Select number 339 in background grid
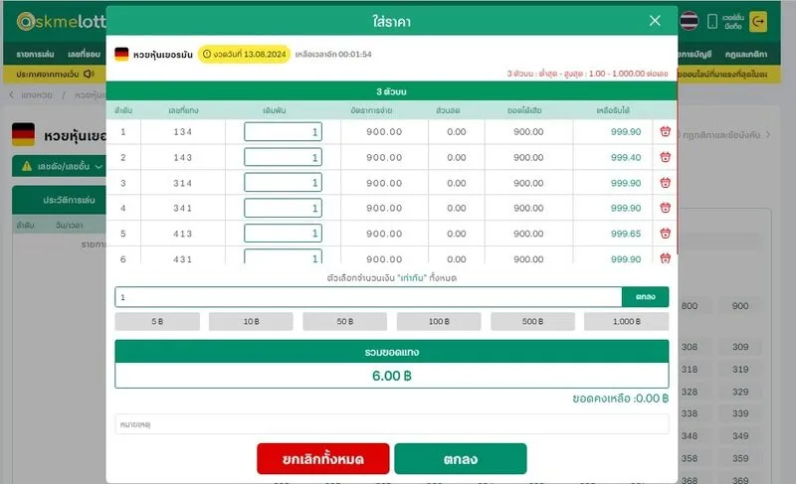The image size is (796, 484). [740, 413]
